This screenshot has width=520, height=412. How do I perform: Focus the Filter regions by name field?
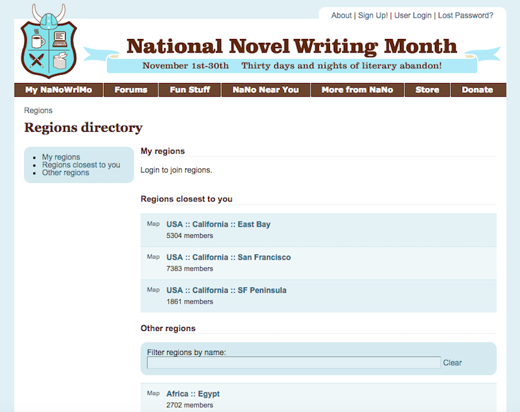pos(294,363)
